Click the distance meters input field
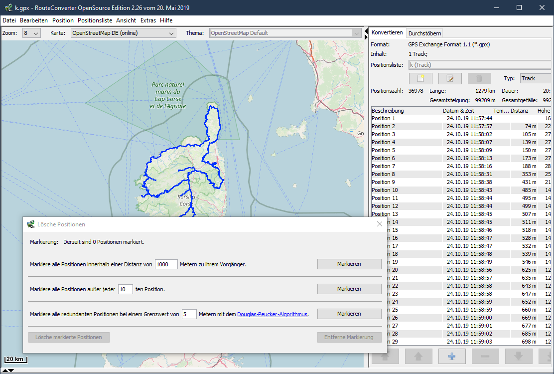The height and width of the screenshot is (374, 554). pos(166,264)
